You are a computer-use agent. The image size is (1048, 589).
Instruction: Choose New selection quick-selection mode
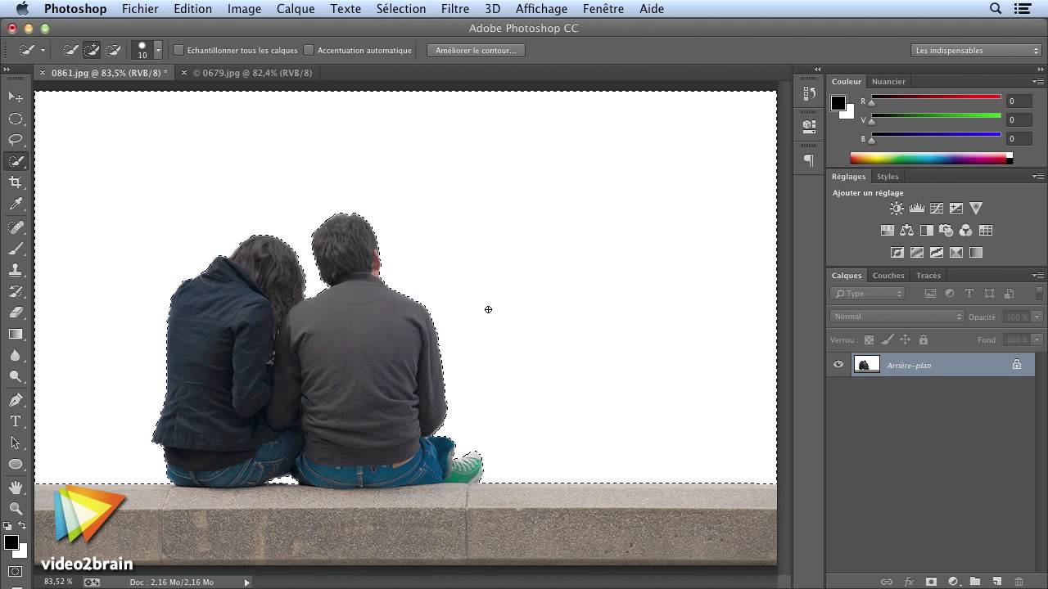tap(71, 50)
